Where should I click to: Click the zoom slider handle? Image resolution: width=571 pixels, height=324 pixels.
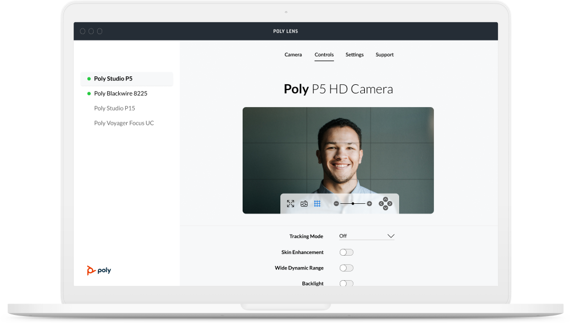(352, 204)
